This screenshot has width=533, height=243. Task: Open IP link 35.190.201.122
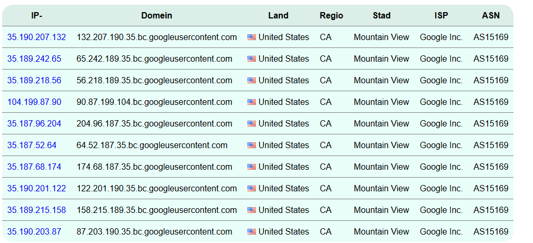coord(36,188)
